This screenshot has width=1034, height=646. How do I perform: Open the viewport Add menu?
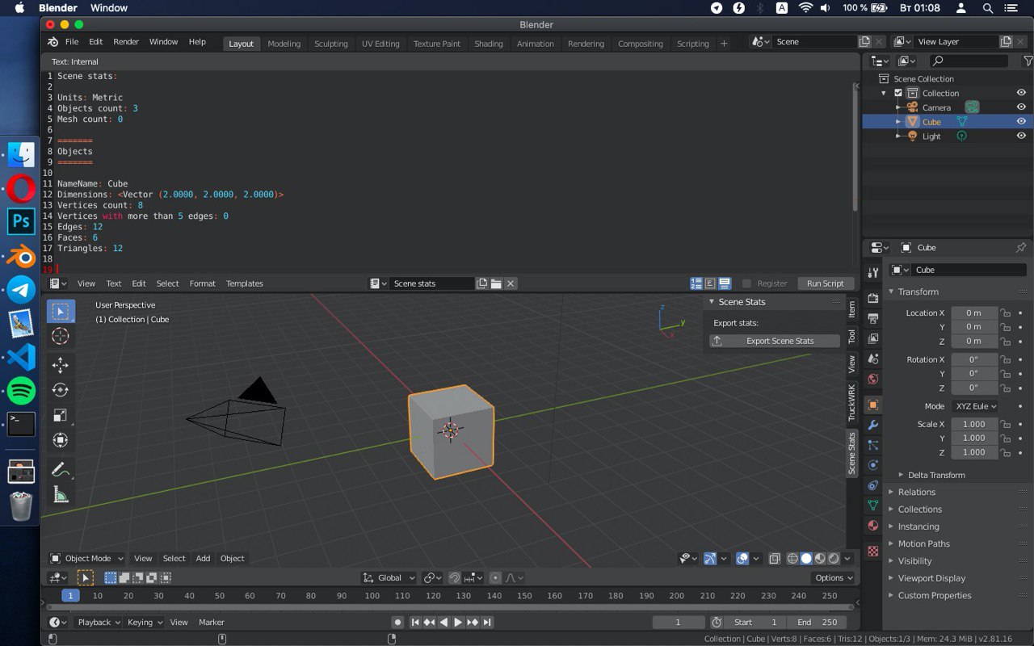click(x=203, y=558)
